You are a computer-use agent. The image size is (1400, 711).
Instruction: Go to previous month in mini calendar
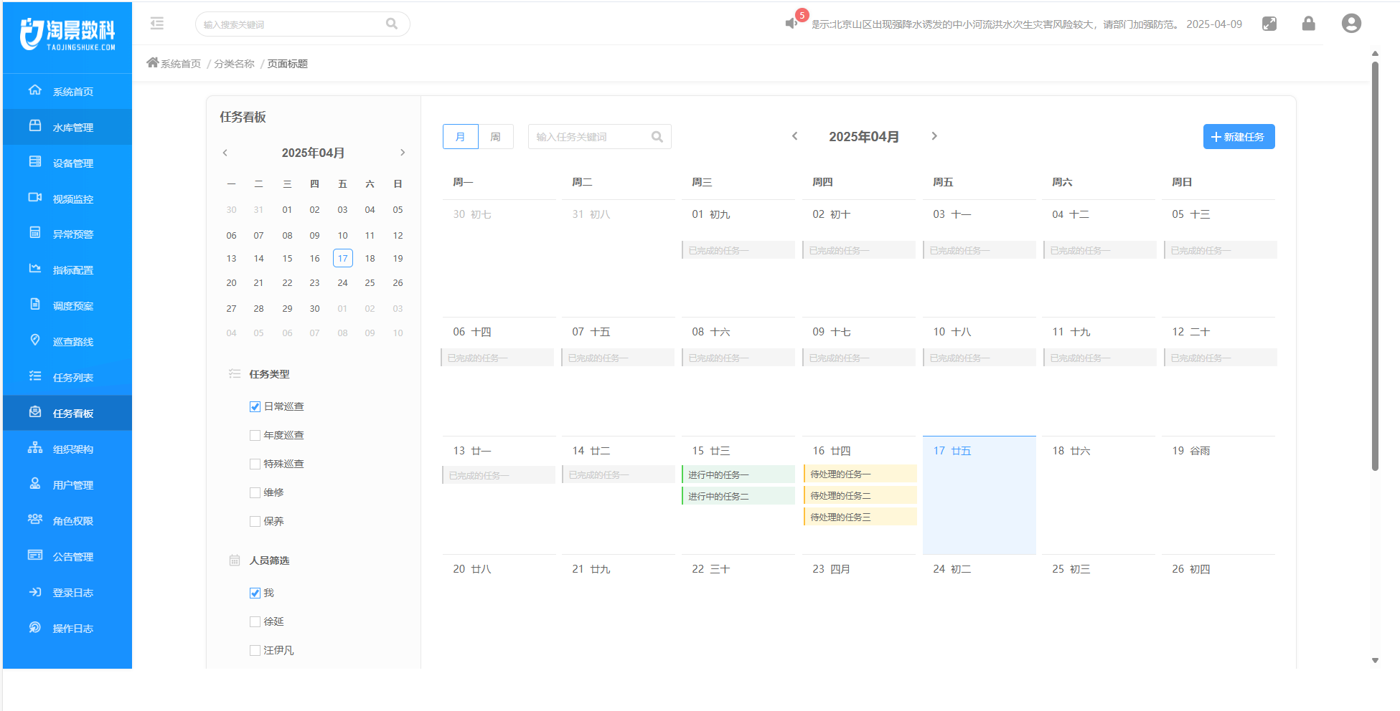225,153
